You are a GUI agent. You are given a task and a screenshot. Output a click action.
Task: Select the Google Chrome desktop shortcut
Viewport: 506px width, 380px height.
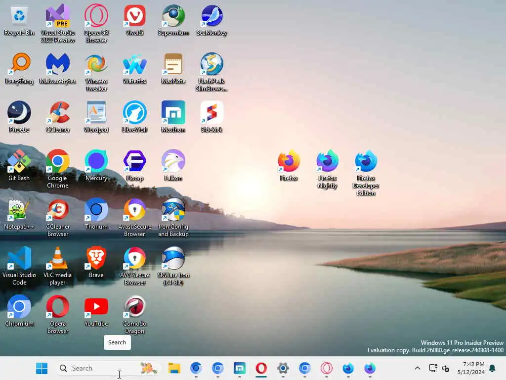pos(58,169)
